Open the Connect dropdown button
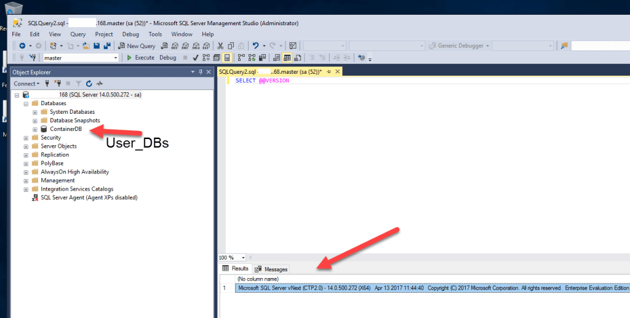The image size is (630, 318). pyautogui.click(x=26, y=83)
